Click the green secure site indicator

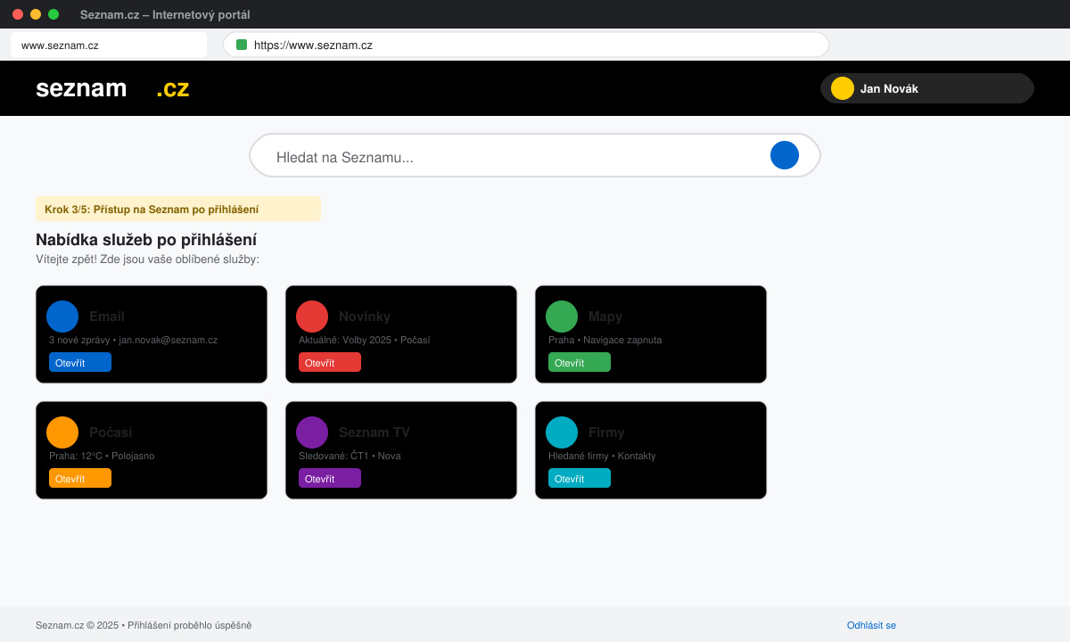pyautogui.click(x=242, y=45)
